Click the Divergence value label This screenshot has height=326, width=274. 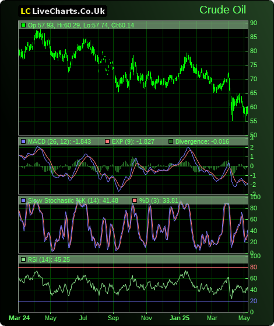(202, 141)
